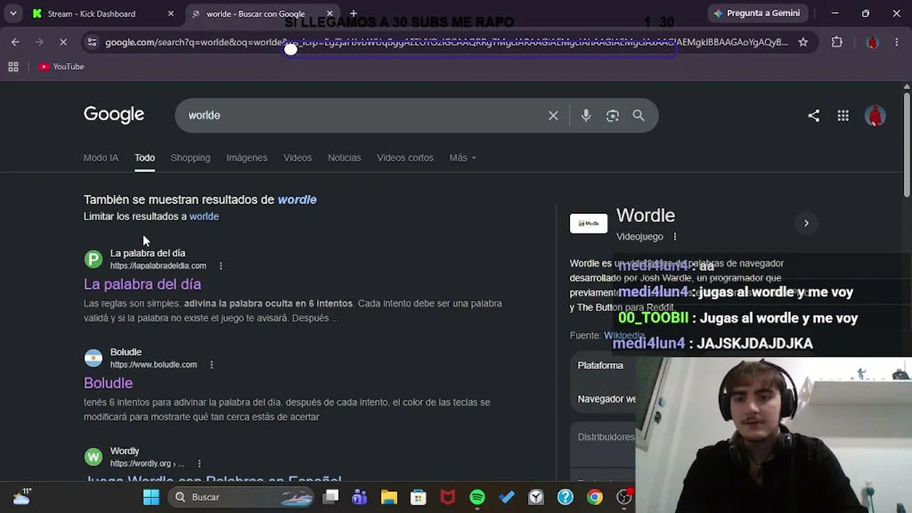Open the Chrome tab search dropdown
This screenshot has height=513, width=912.
click(13, 14)
